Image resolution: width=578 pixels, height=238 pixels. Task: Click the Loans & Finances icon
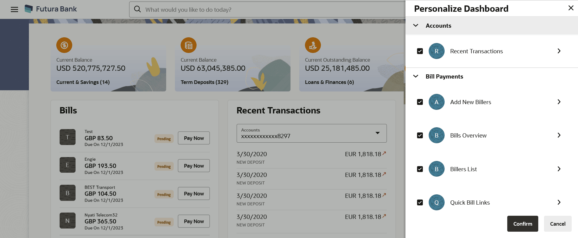pos(313,45)
